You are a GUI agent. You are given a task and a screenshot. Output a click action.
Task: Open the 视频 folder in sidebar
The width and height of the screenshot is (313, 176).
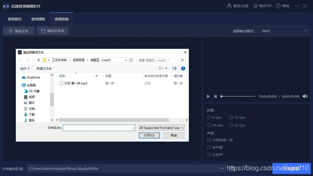click(29, 97)
